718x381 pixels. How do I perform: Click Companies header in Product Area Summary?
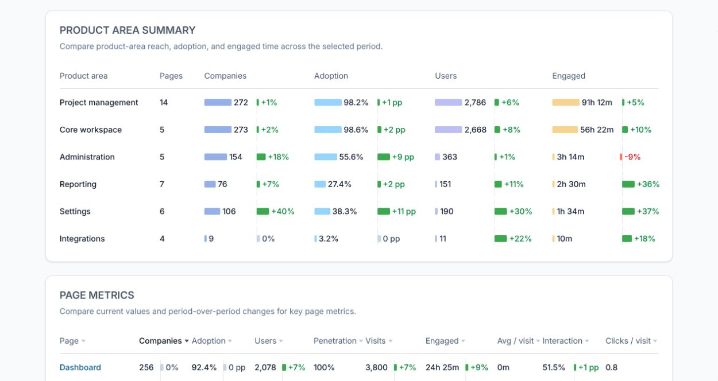point(225,76)
